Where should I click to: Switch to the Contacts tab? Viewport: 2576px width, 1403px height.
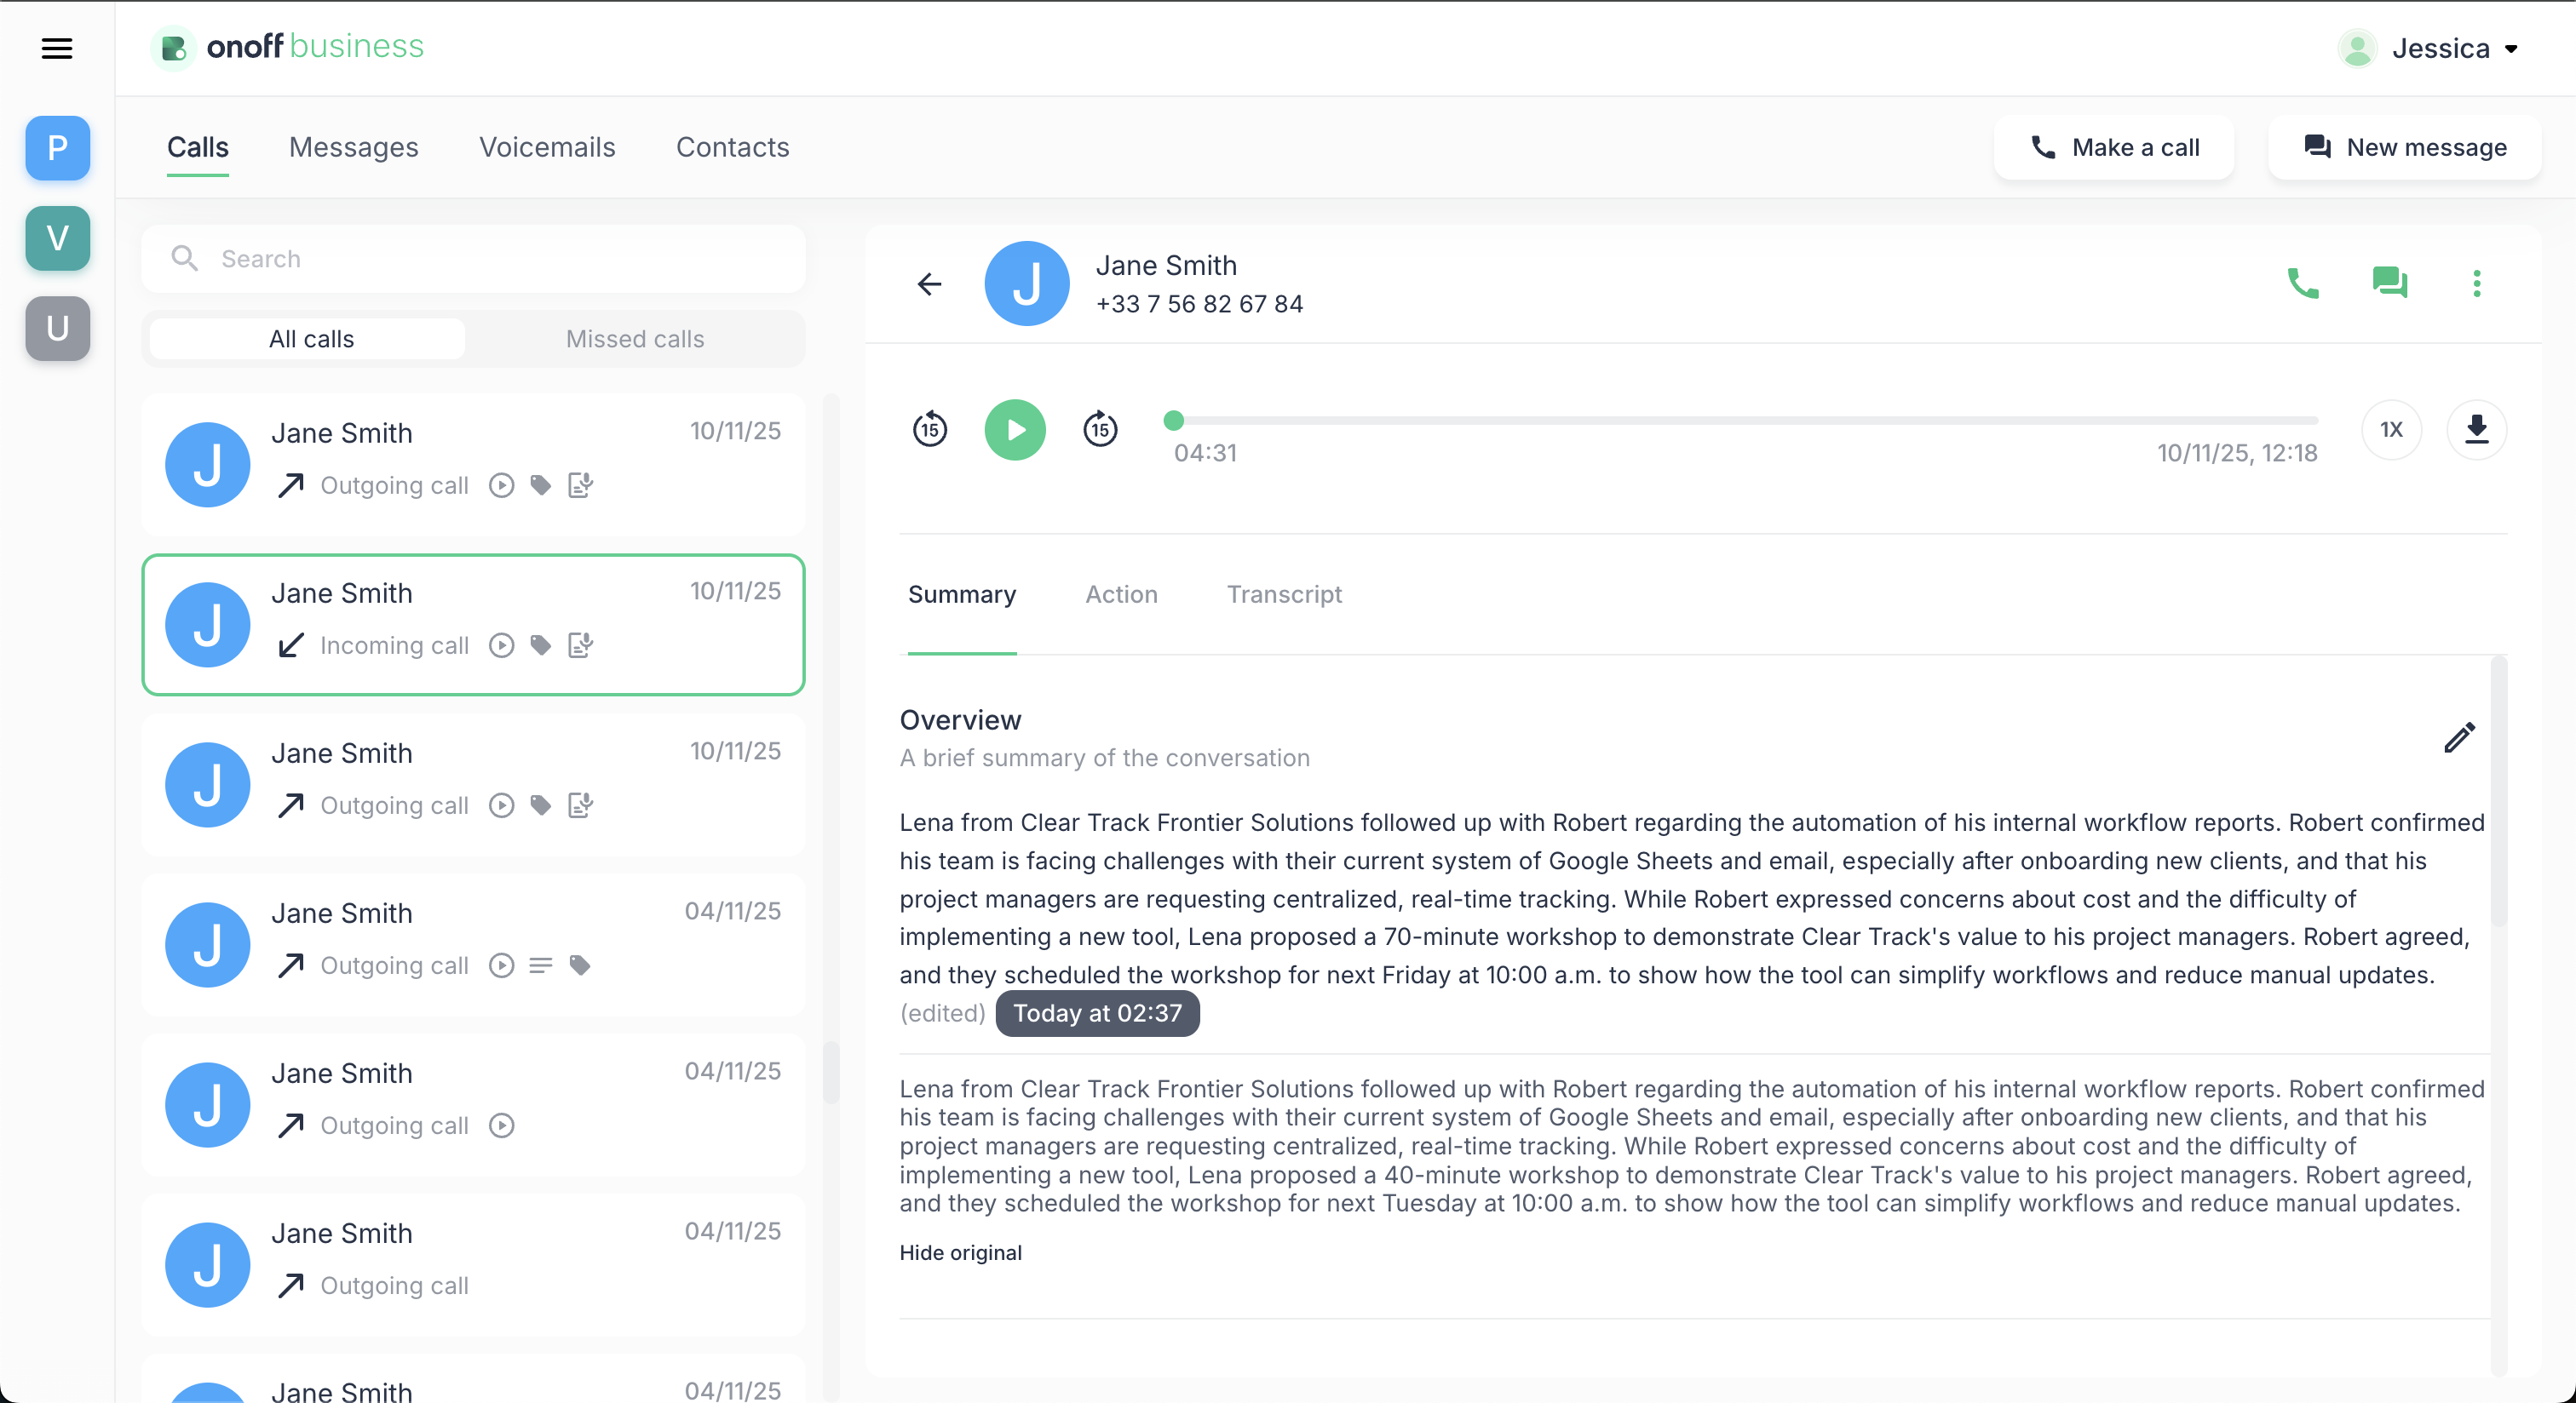733,147
